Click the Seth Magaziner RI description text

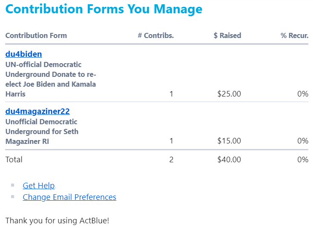42,132
